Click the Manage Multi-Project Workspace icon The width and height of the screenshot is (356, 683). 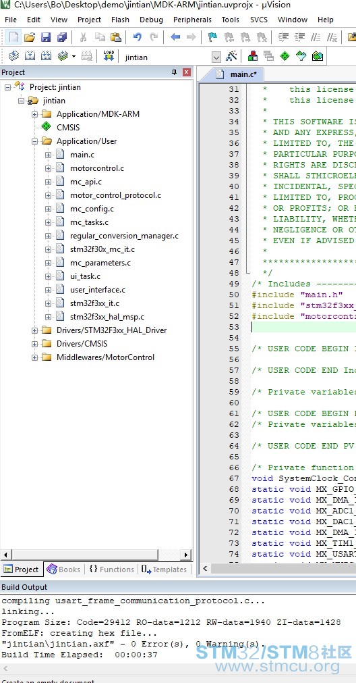[x=268, y=56]
